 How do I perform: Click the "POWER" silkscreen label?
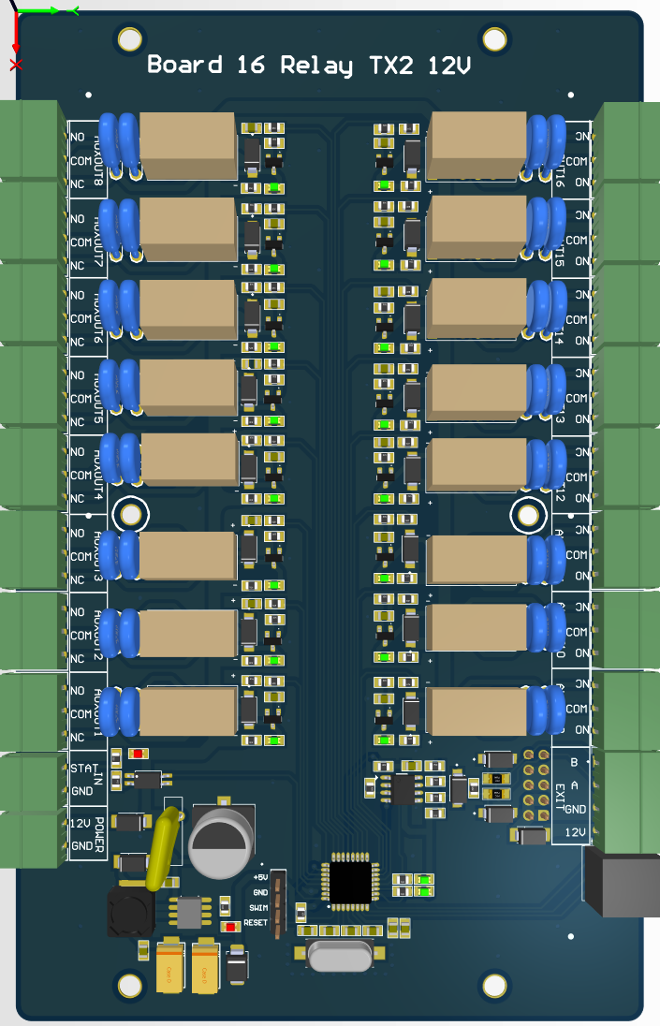(99, 834)
